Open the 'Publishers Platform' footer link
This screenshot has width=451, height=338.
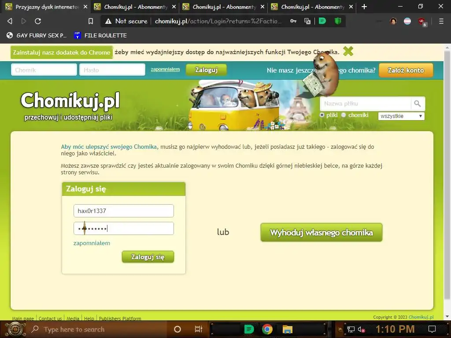click(120, 319)
